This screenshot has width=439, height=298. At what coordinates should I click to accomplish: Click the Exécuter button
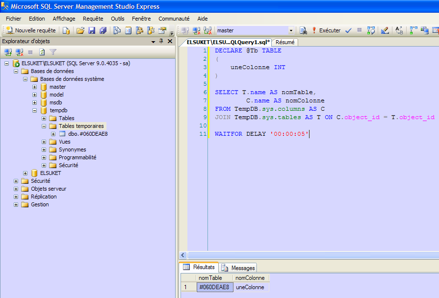326,30
